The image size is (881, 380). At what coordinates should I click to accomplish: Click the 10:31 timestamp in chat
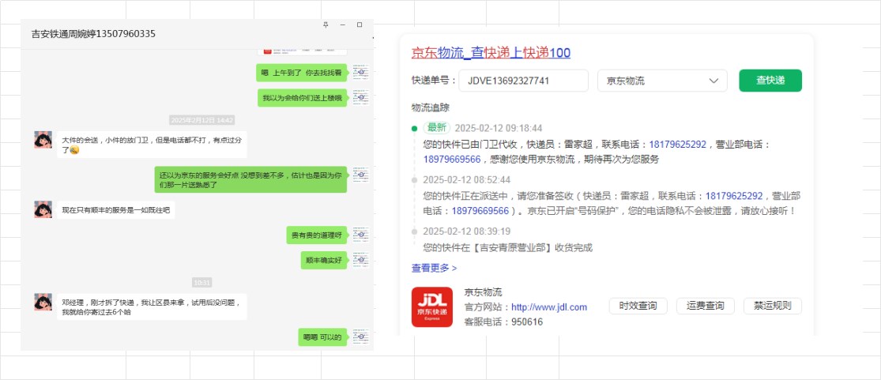tap(201, 282)
